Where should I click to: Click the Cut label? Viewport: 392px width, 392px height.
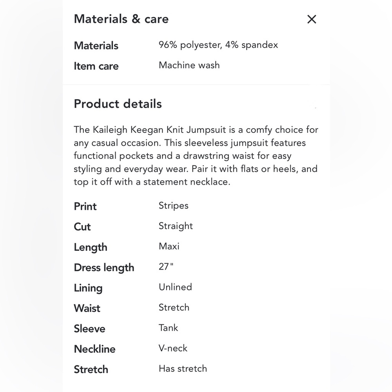point(82,227)
